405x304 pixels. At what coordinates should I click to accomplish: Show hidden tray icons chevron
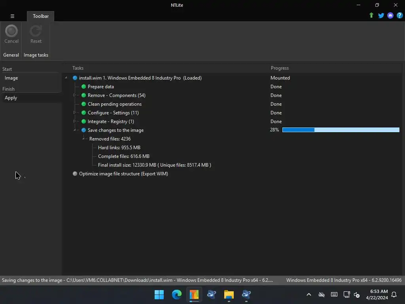click(308, 294)
